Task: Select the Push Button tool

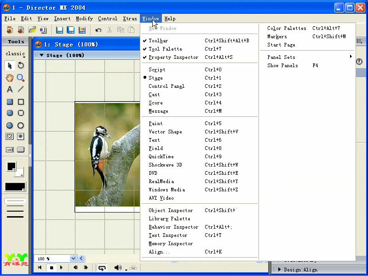Action: point(21,149)
